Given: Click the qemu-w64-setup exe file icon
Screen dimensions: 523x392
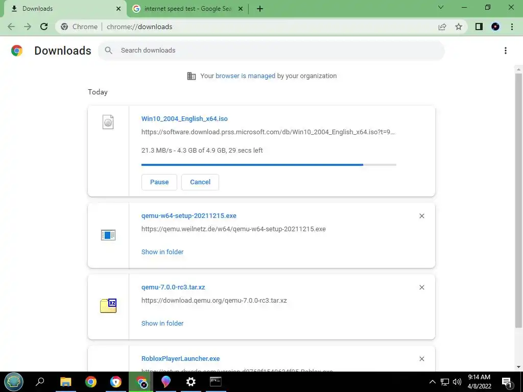Looking at the screenshot, I should (108, 235).
